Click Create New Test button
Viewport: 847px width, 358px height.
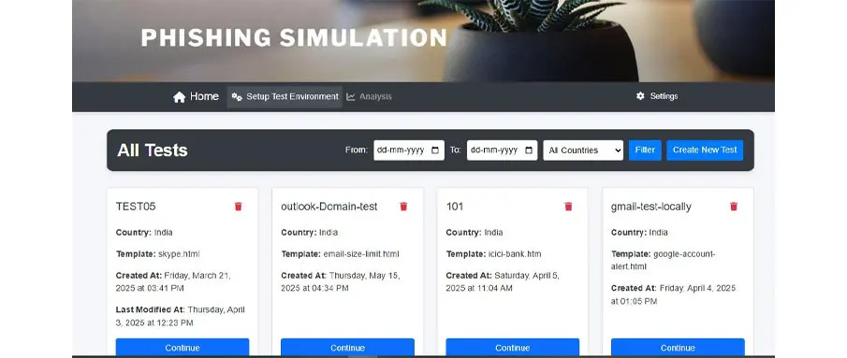[x=705, y=150]
